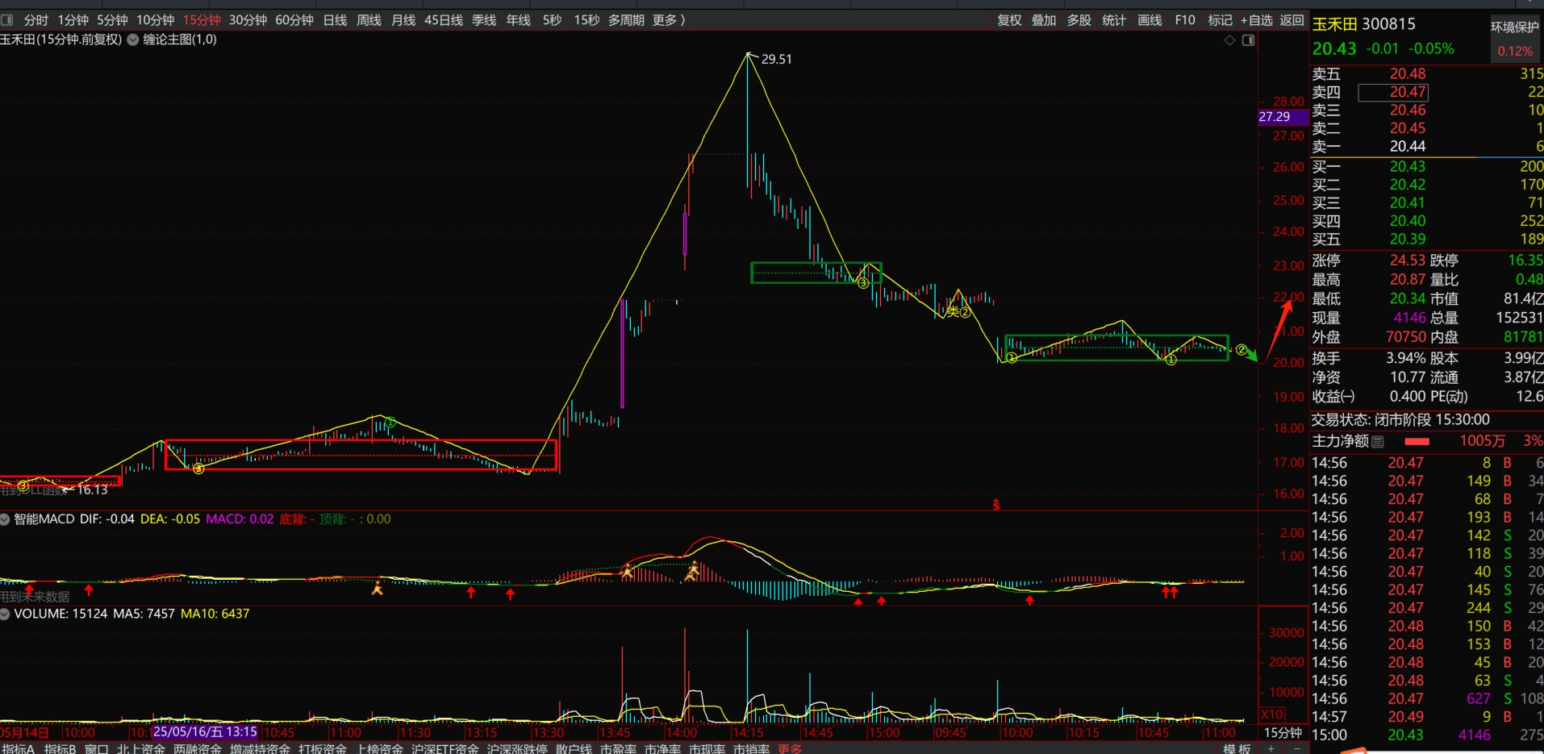This screenshot has width=1544, height=754.
Task: Select the 15秒 period
Action: click(x=586, y=20)
